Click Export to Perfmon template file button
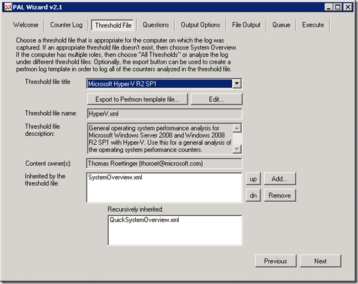Viewport: 358px width, 284px height. (138, 99)
